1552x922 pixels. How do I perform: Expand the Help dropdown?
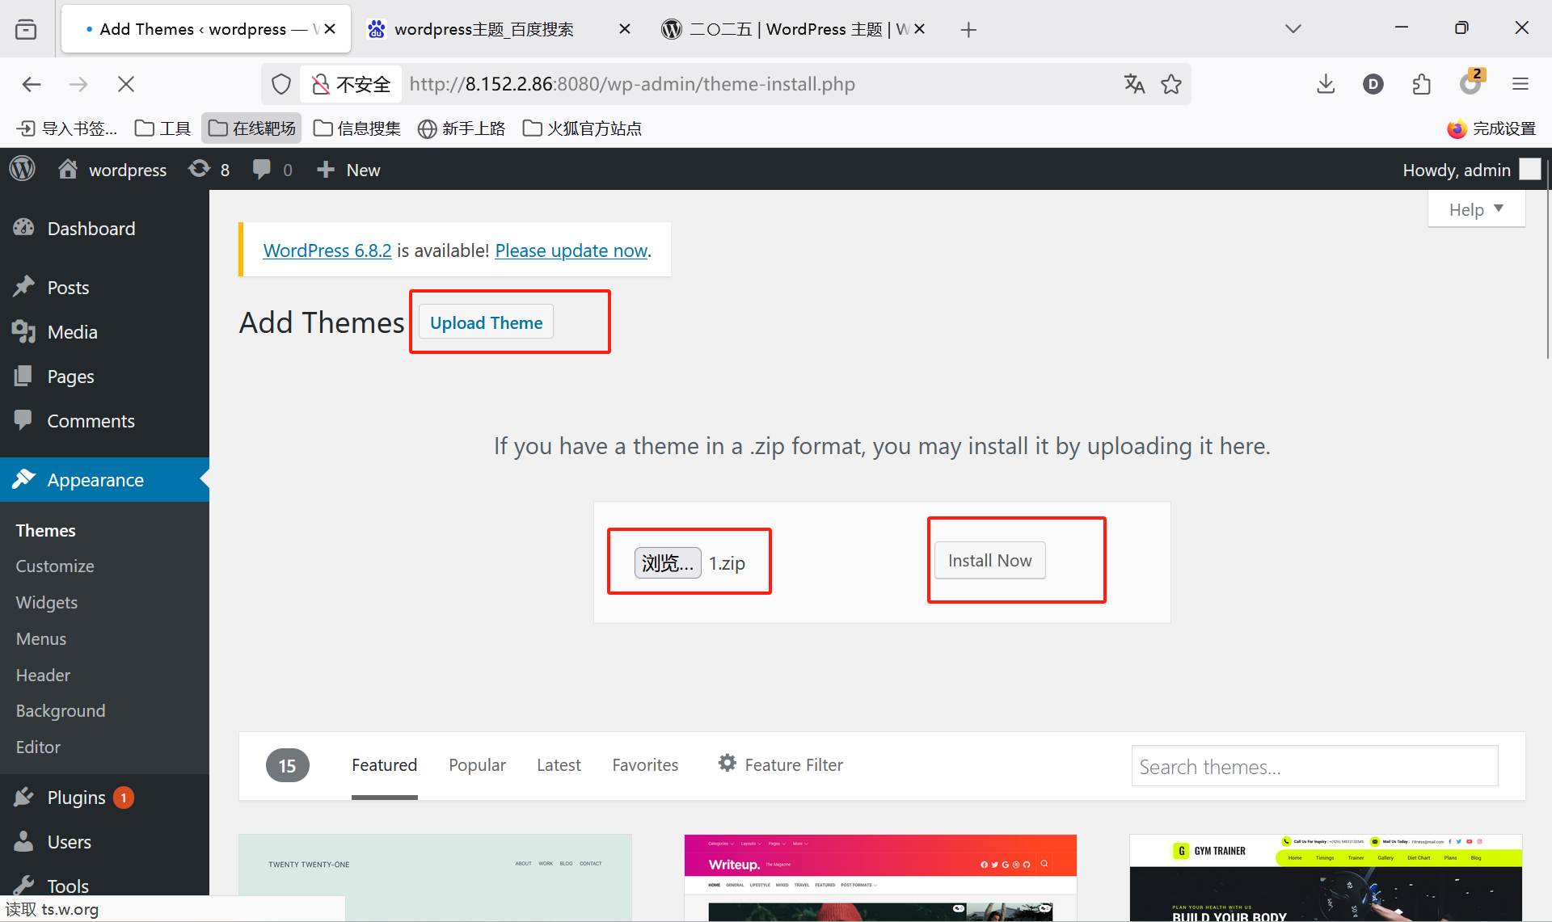point(1476,209)
